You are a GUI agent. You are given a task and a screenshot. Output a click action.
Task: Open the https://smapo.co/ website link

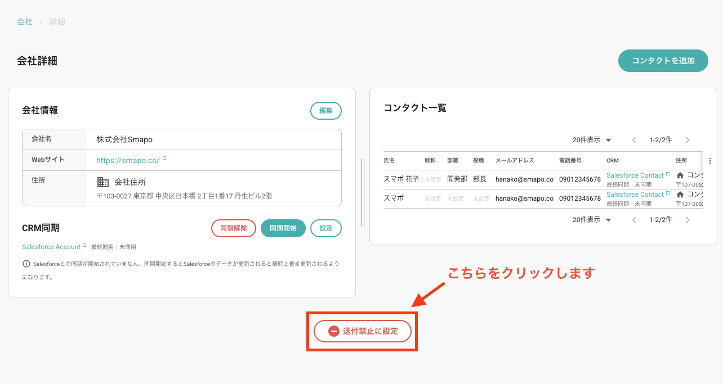[x=128, y=160]
